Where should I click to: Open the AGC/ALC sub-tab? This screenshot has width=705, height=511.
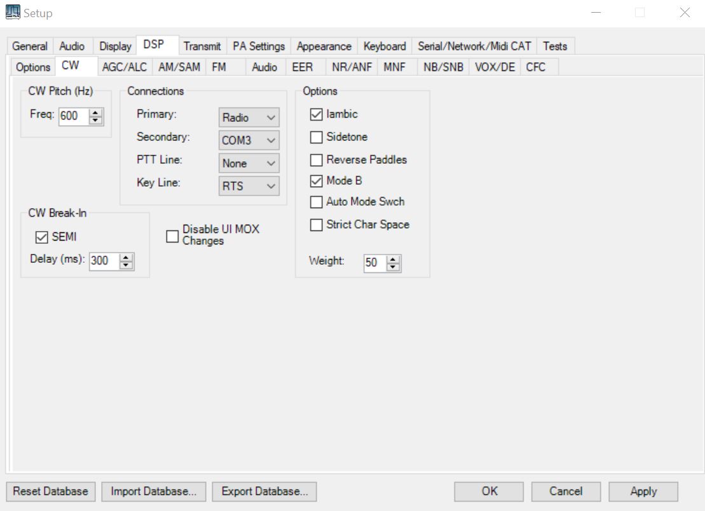(x=125, y=67)
